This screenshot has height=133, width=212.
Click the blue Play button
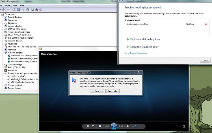pyautogui.click(x=114, y=126)
